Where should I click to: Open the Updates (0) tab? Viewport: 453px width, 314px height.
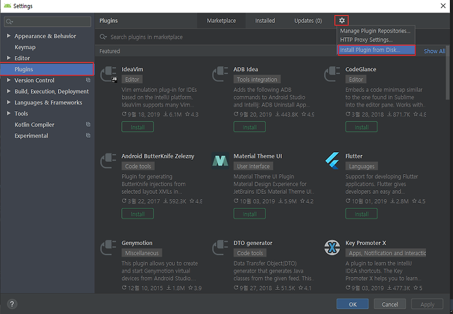[308, 21]
